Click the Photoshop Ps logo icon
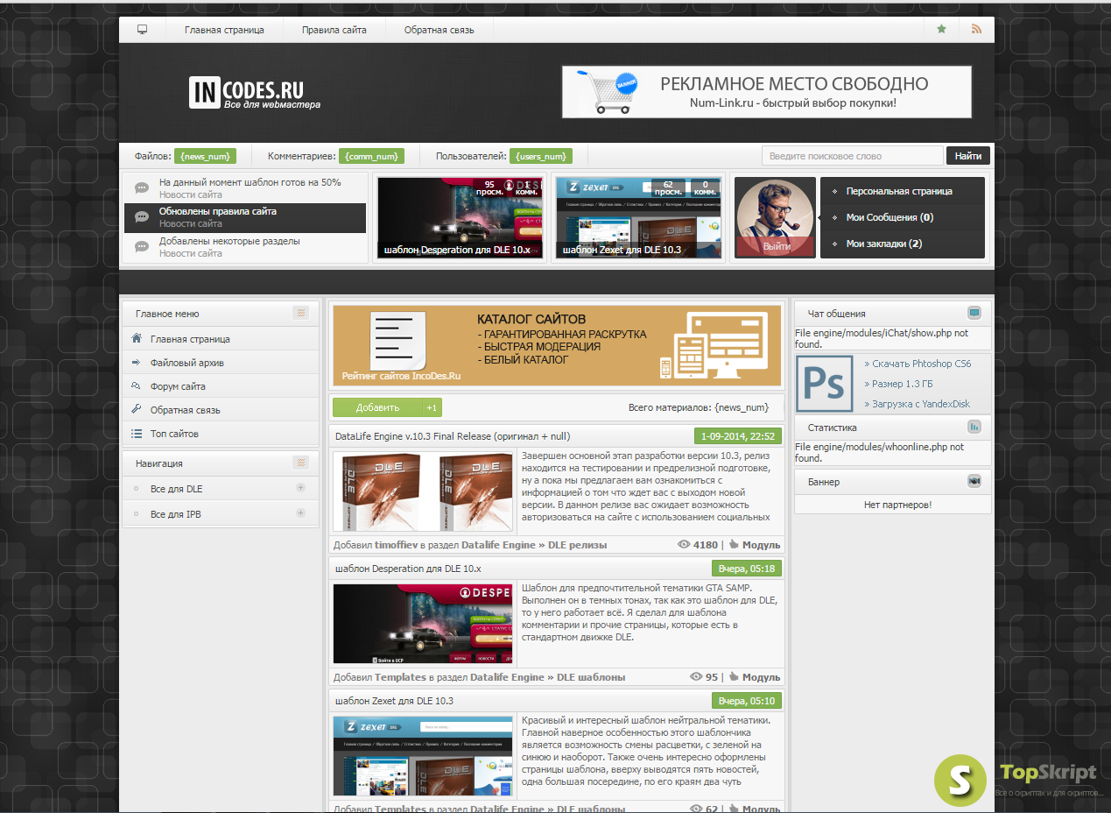Screen dimensions: 1111x813 click(824, 384)
